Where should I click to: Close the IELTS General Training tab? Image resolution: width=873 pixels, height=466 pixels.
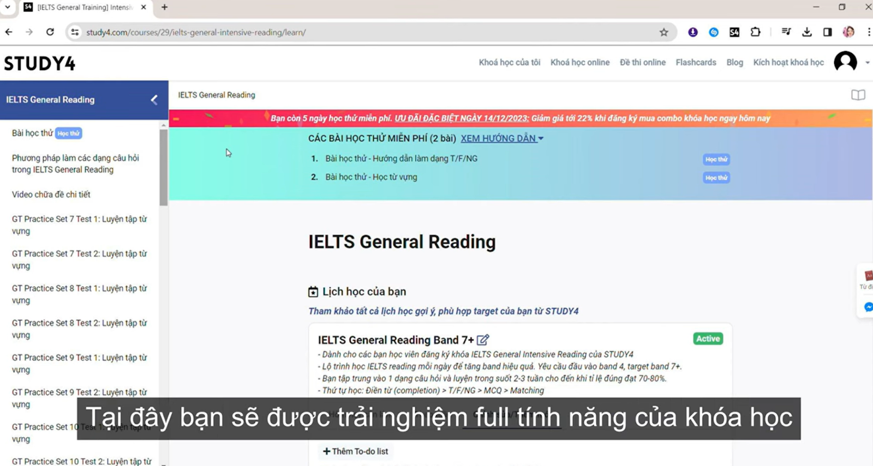(143, 7)
